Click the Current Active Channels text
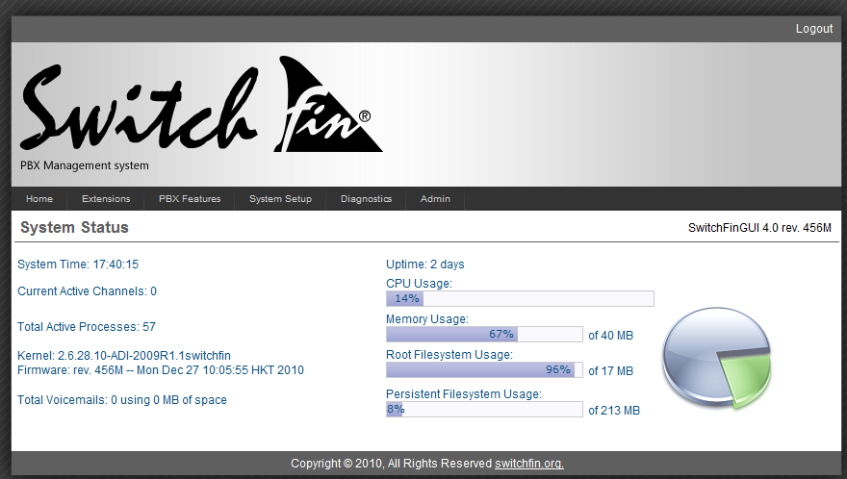The height and width of the screenshot is (479, 847). [87, 291]
